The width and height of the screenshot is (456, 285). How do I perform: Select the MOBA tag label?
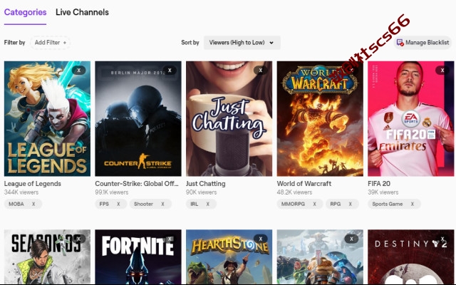coord(16,204)
